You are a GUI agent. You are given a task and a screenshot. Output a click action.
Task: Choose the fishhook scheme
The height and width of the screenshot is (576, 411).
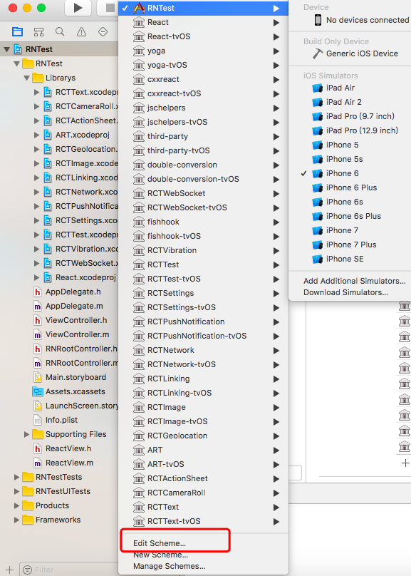click(x=203, y=222)
